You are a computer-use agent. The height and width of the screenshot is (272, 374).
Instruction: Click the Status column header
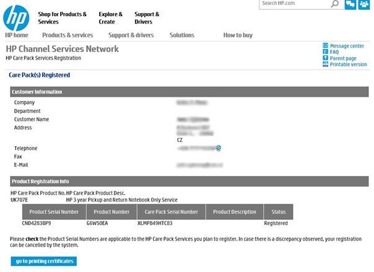279,212
